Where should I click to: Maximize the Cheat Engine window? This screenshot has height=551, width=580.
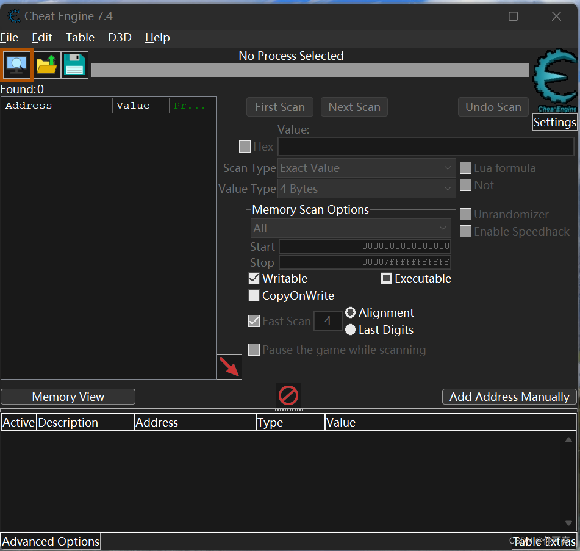513,16
